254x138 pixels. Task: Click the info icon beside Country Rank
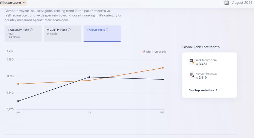69,30
